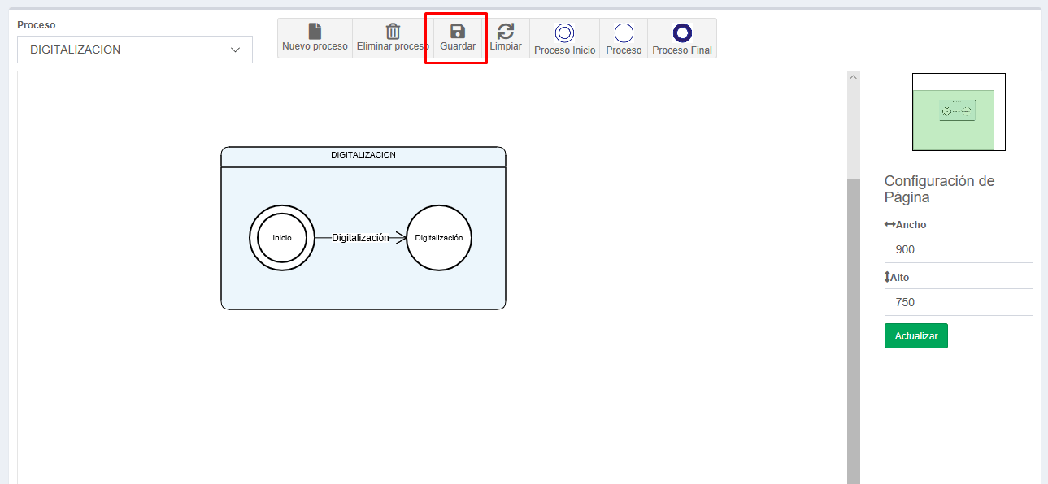Viewport: 1048px width, 484px height.
Task: Save the diagram with Guardar
Action: [x=457, y=38]
